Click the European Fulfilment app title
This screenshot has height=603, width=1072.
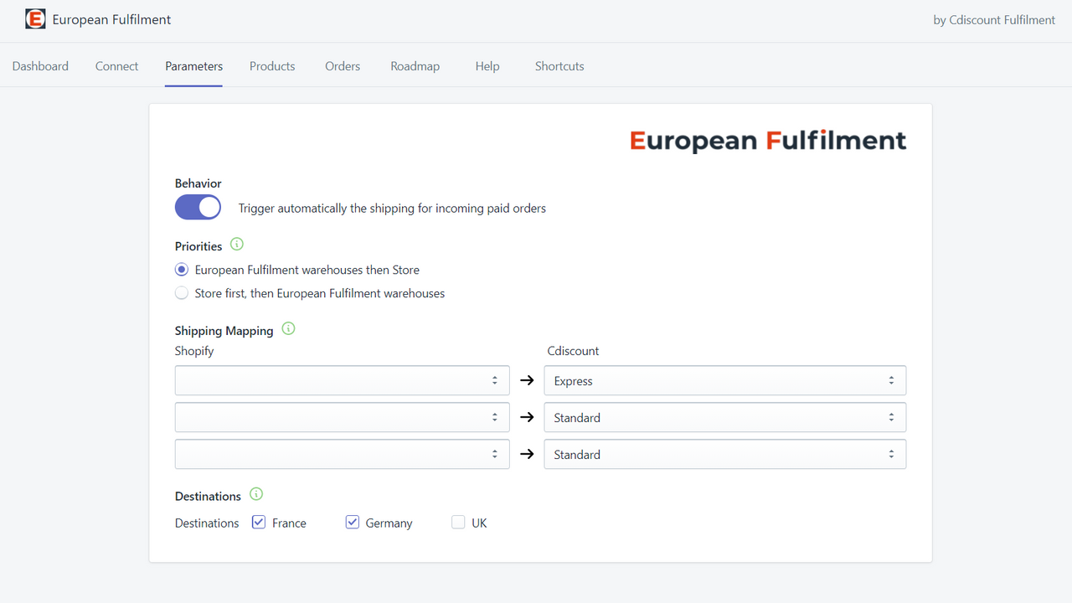coord(111,19)
